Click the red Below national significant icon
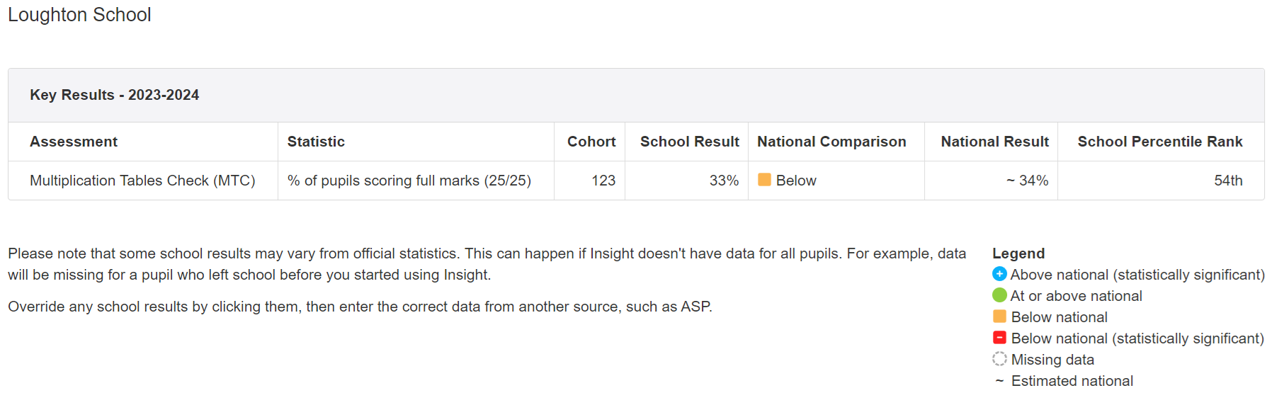1284x405 pixels. point(999,338)
